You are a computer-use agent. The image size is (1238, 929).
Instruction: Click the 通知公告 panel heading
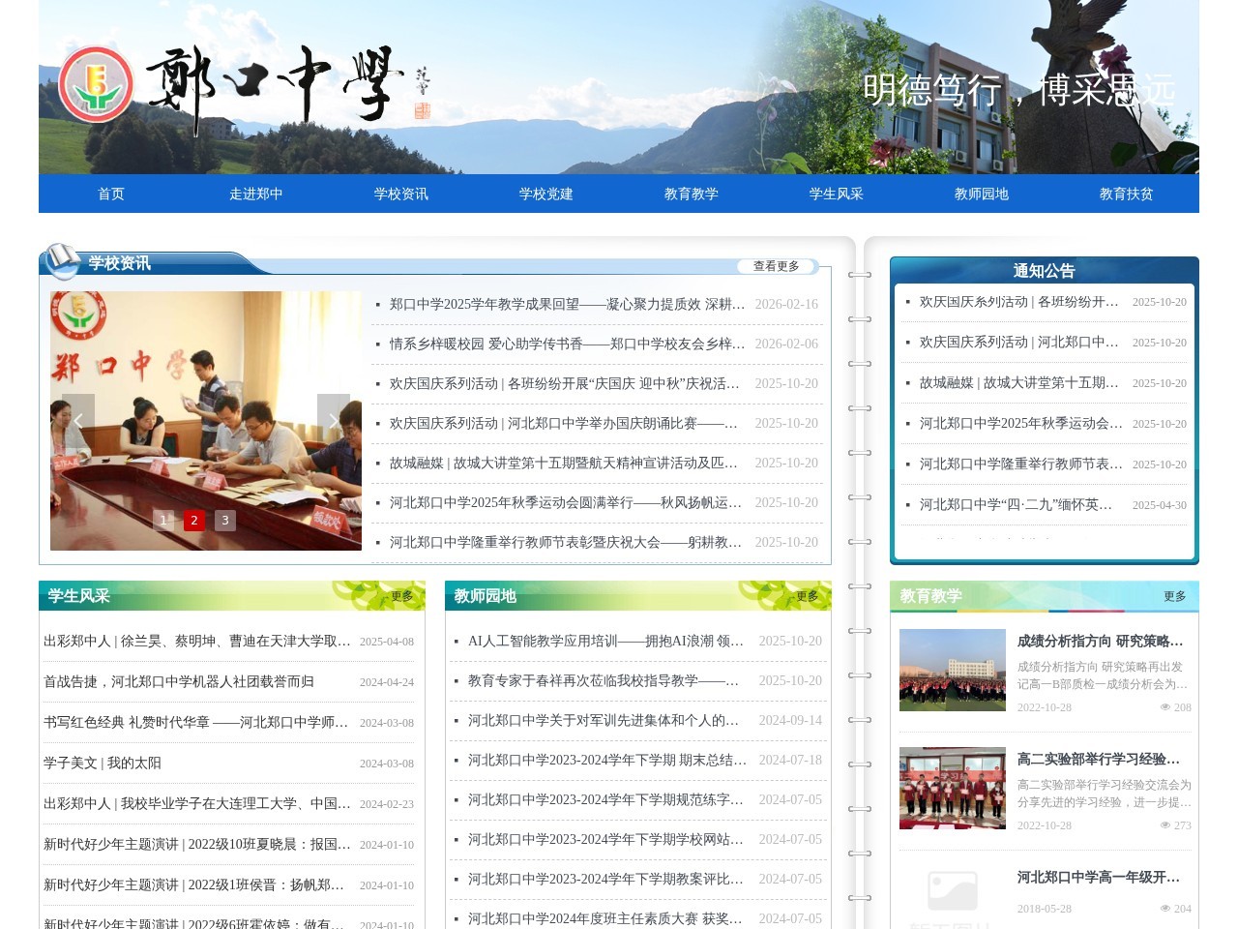tap(1044, 271)
